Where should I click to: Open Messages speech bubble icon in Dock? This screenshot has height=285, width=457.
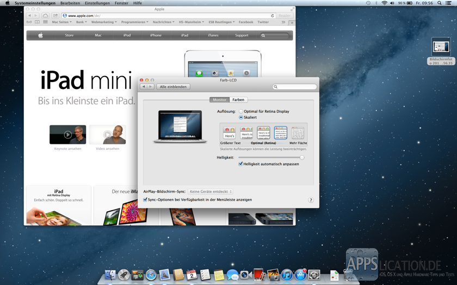click(x=233, y=275)
